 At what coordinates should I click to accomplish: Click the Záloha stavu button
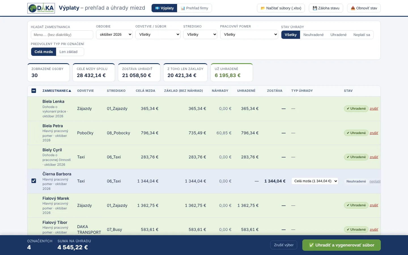tap(326, 8)
